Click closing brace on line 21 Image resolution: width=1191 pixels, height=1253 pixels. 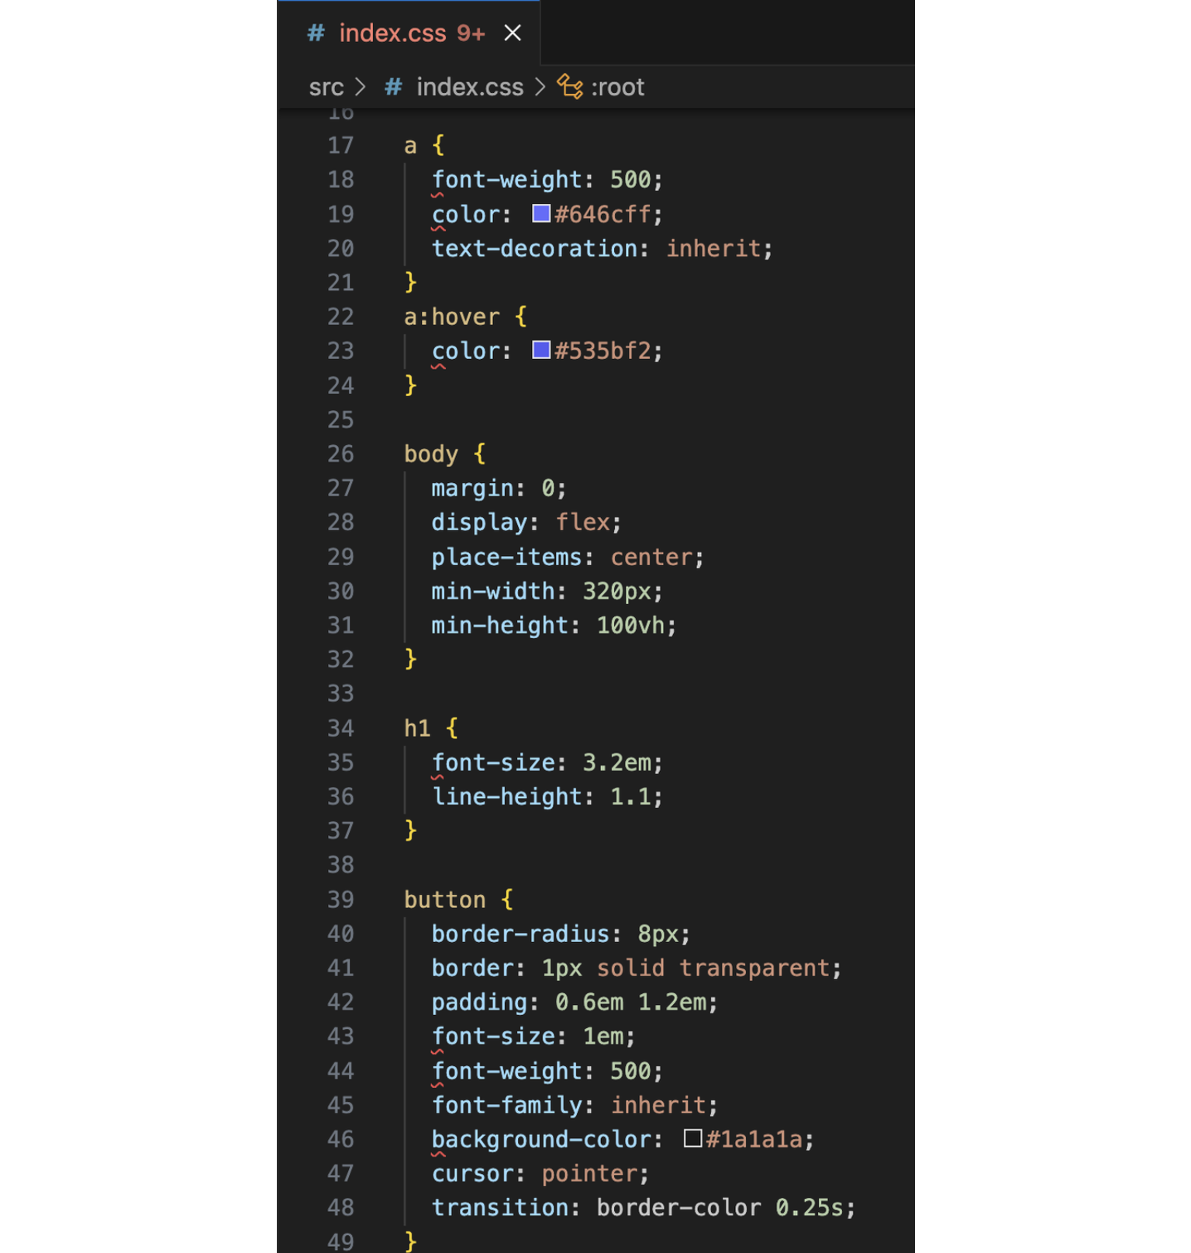[x=411, y=283]
